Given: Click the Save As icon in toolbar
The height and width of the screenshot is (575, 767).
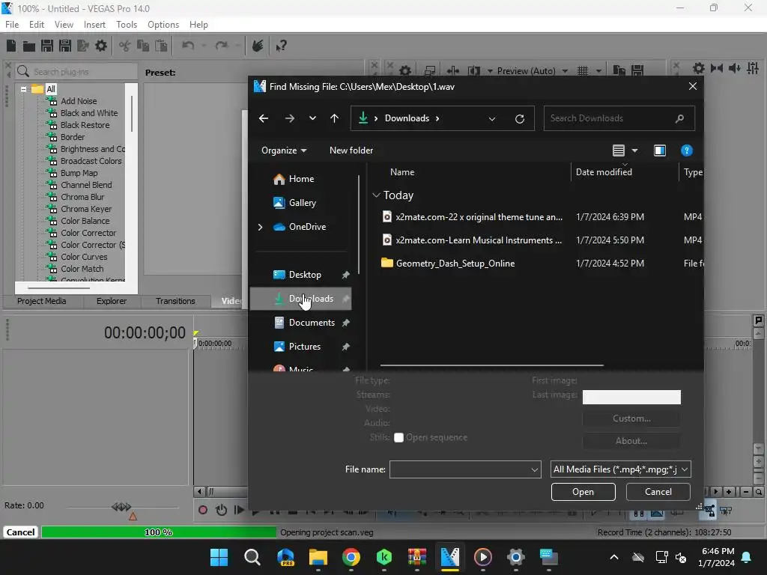Looking at the screenshot, I should click(65, 46).
